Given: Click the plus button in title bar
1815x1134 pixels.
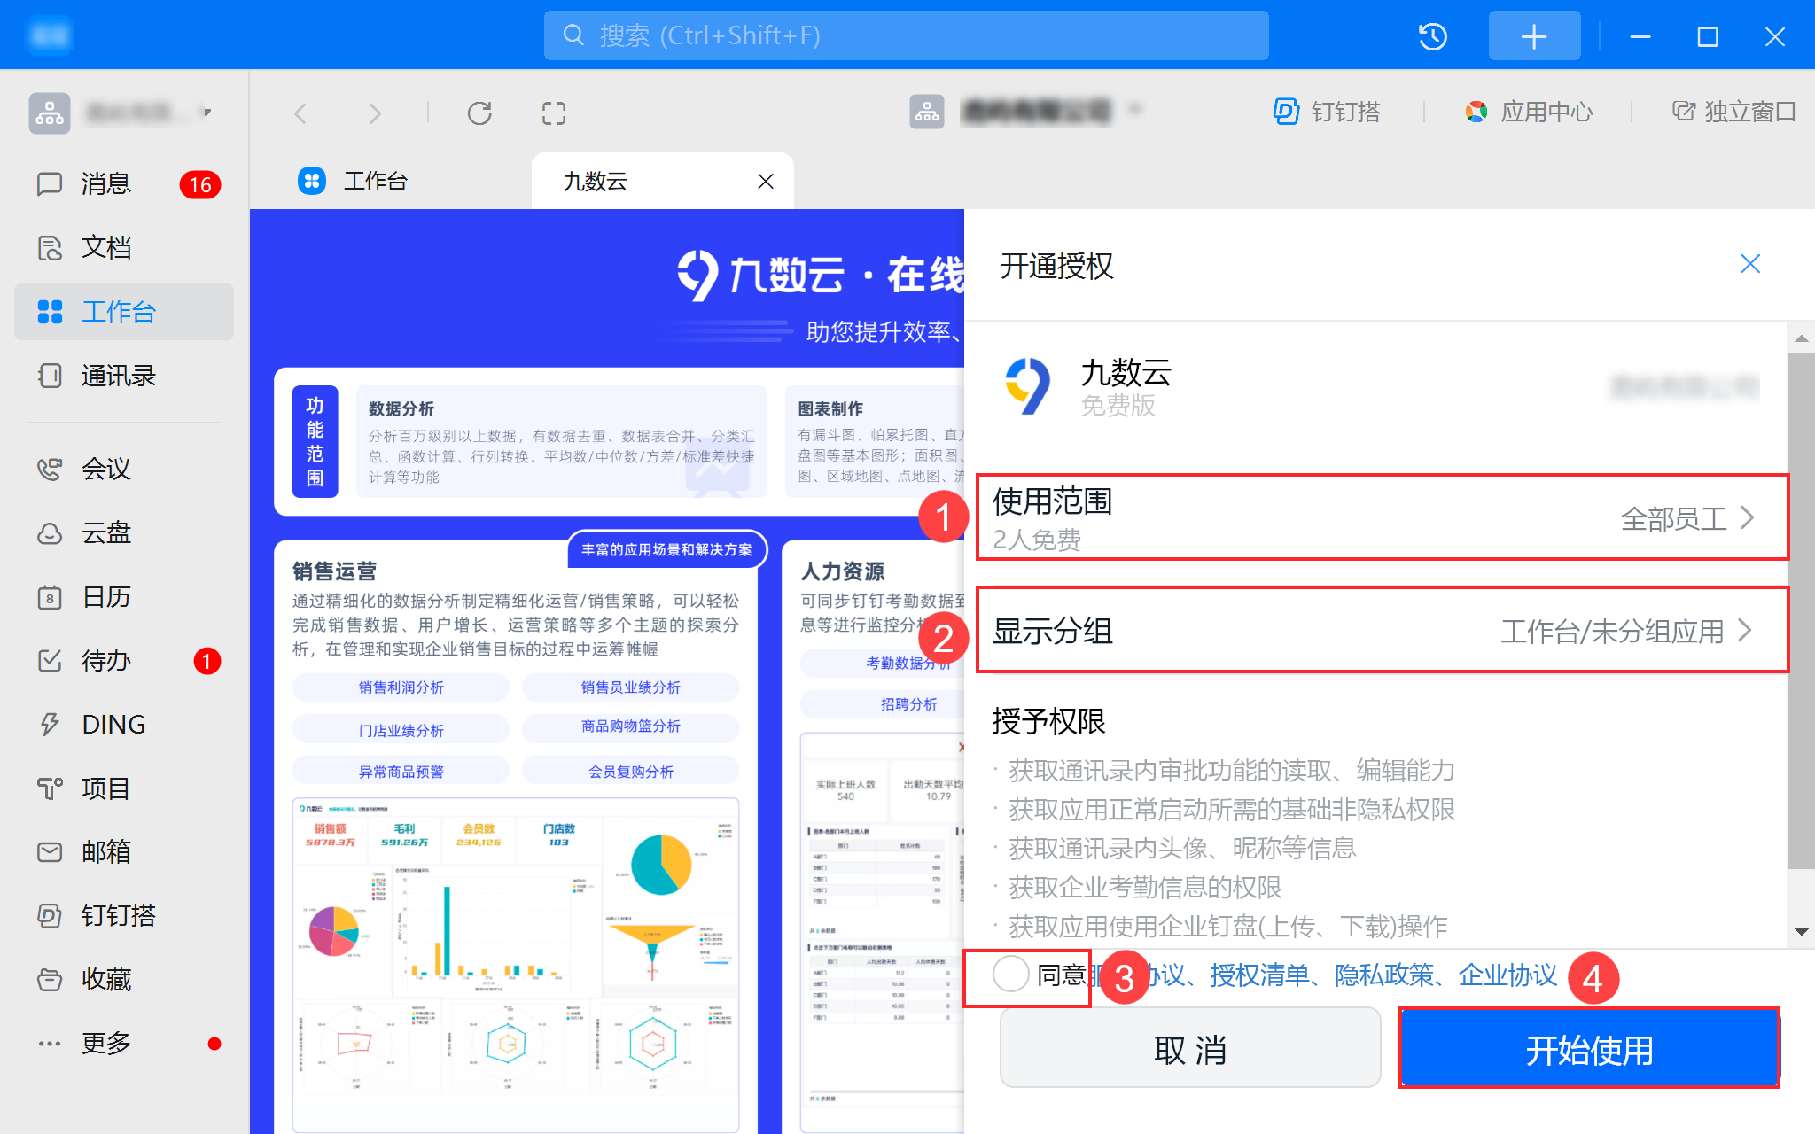Looking at the screenshot, I should (1534, 36).
